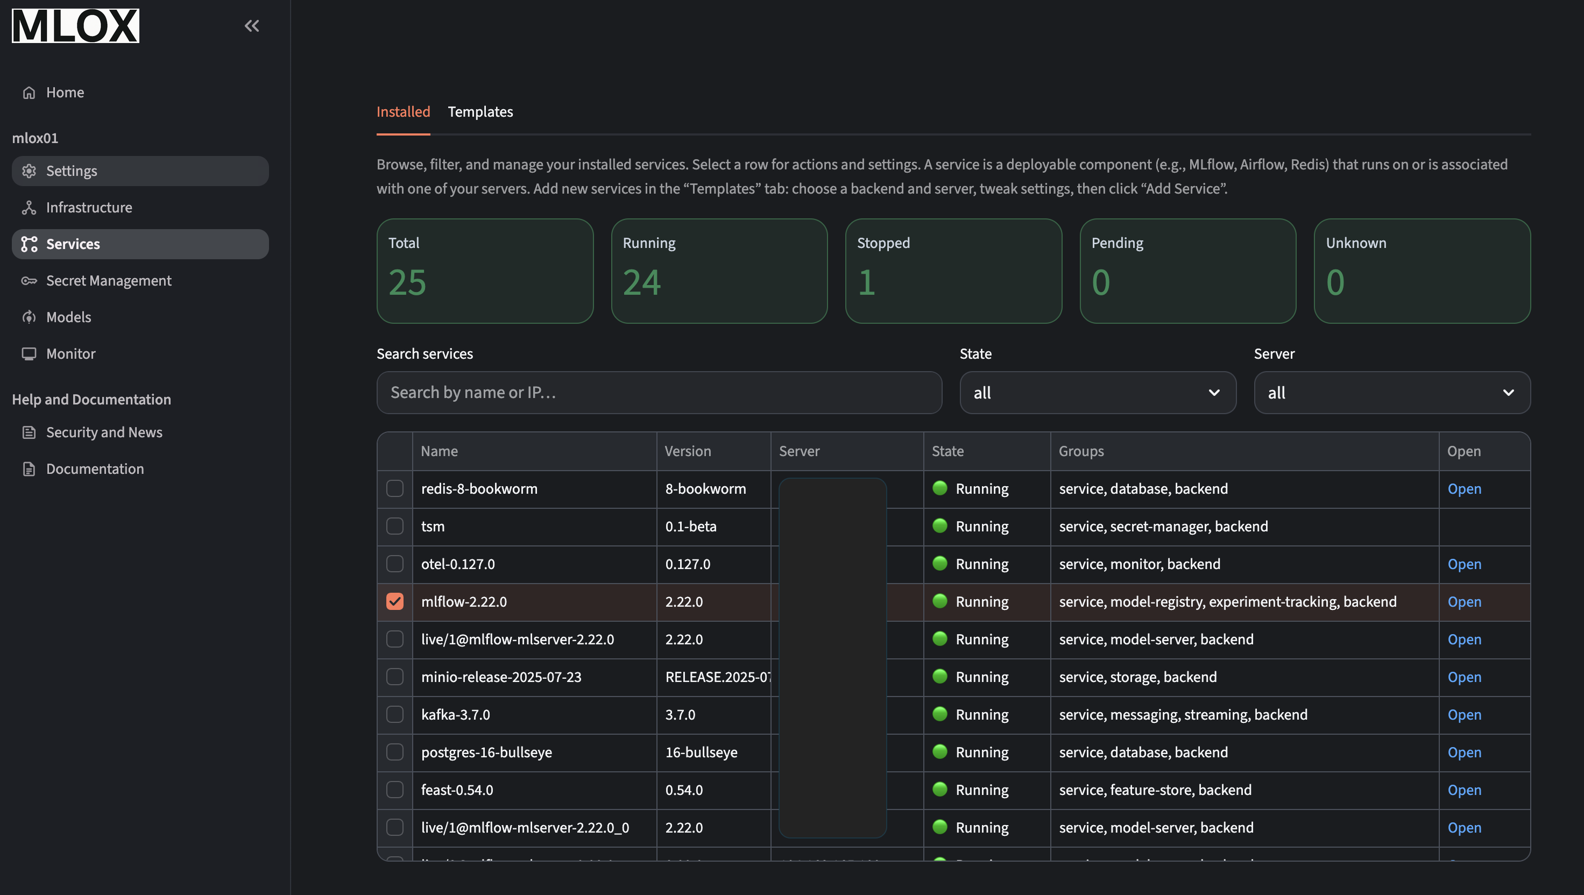The width and height of the screenshot is (1584, 895).
Task: Select Infrastructure in the sidebar
Action: click(89, 207)
